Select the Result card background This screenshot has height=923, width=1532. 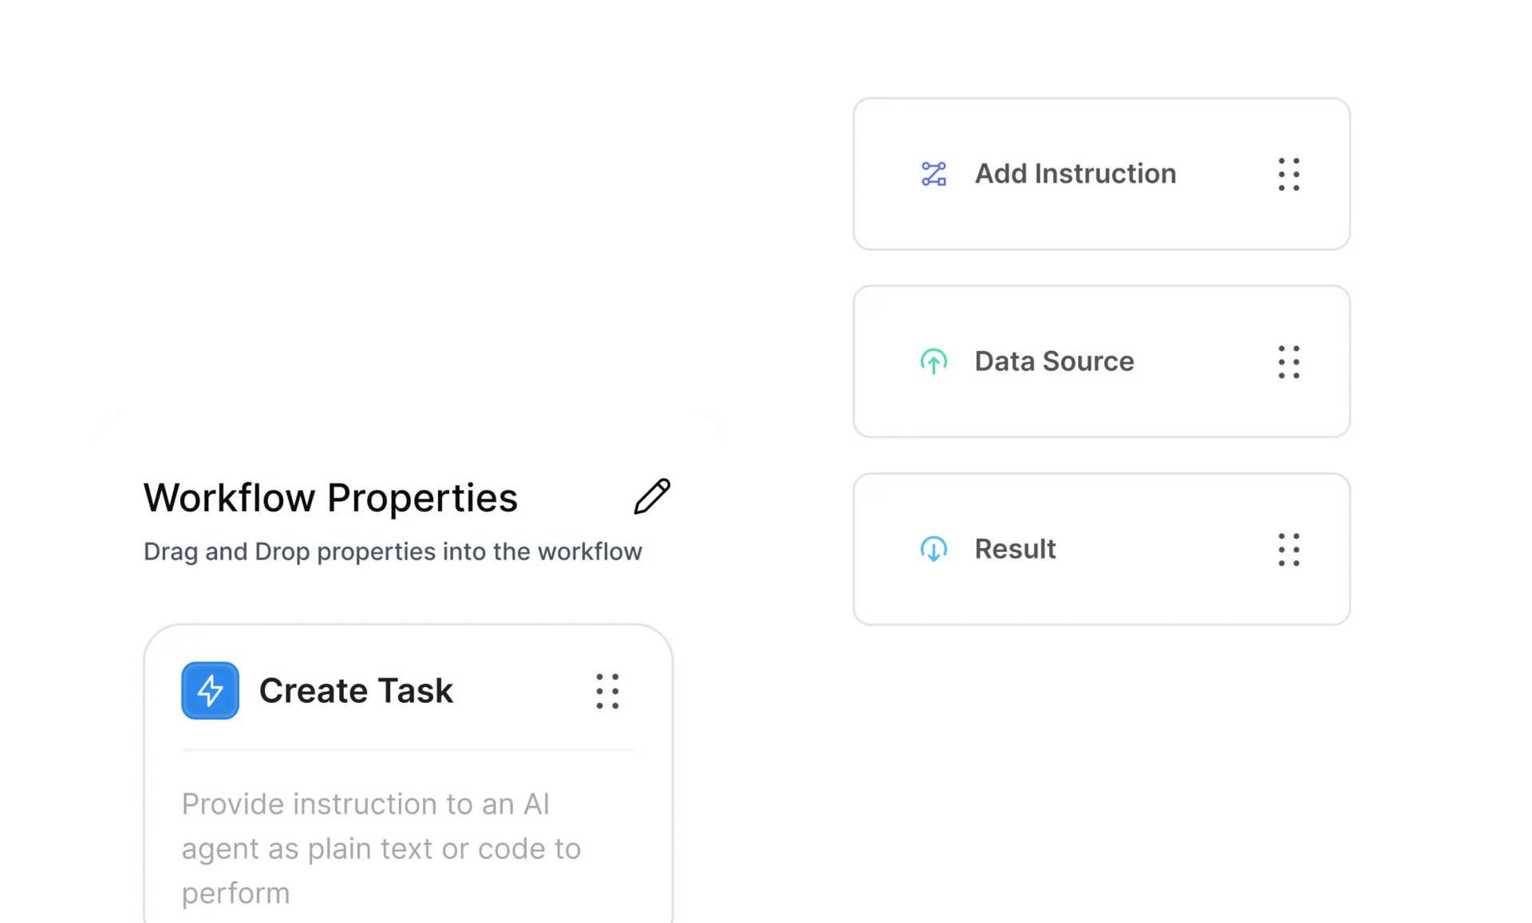1101,549
